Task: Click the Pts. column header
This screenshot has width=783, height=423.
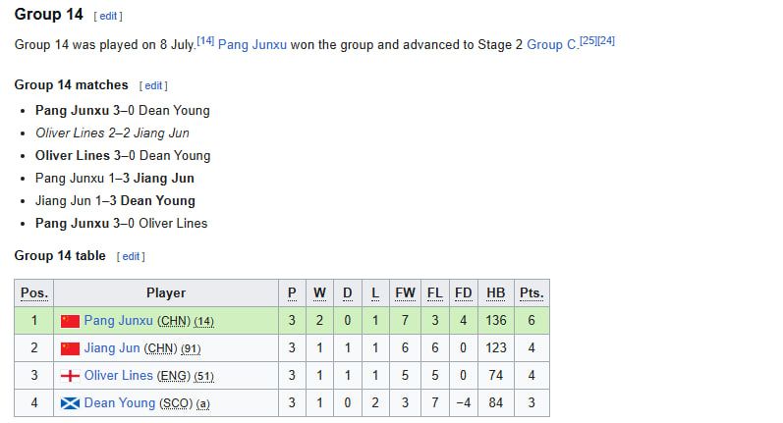Action: coord(531,292)
